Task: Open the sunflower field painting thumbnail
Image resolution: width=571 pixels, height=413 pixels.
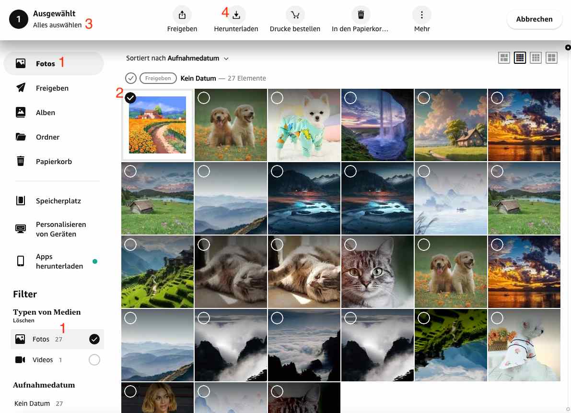Action: [157, 125]
